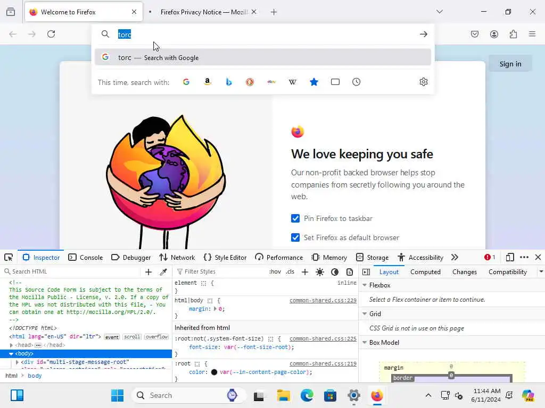Toggle light color scheme simulation
545x408 pixels.
320,271
